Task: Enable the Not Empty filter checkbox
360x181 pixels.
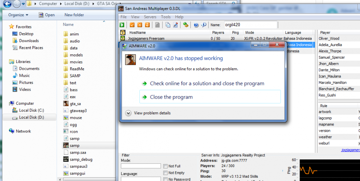Action: [x=165, y=173]
